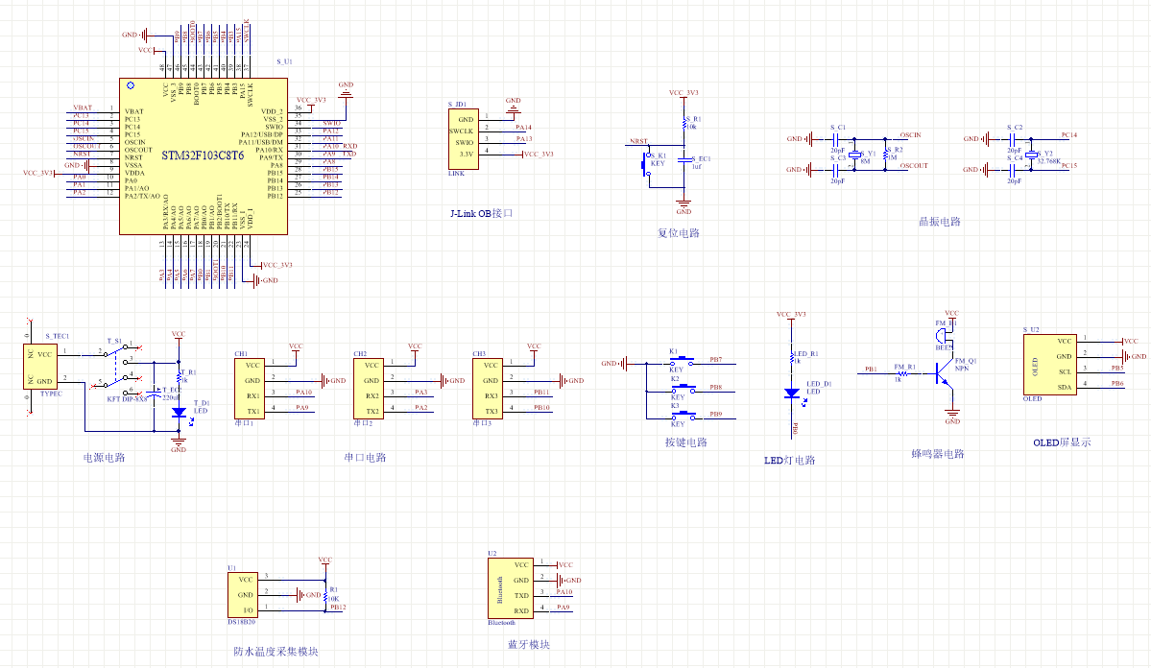Select the STM32F103C8T6 microcontroller chip
The height and width of the screenshot is (668, 1151).
[203, 155]
